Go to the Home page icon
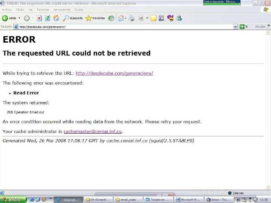 (56, 18)
